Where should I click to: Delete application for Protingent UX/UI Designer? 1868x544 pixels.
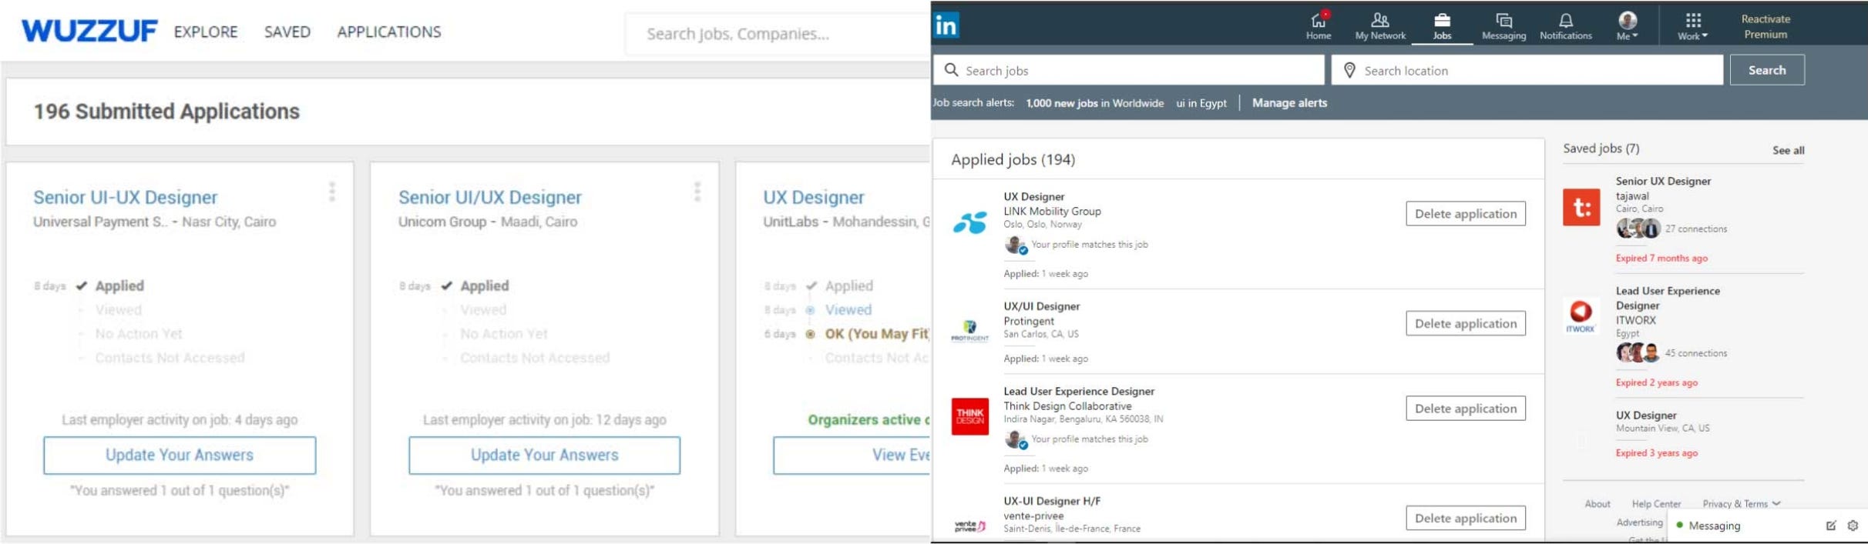[x=1465, y=323]
